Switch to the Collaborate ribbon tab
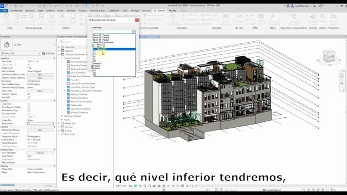The image size is (347, 195). (113, 11)
